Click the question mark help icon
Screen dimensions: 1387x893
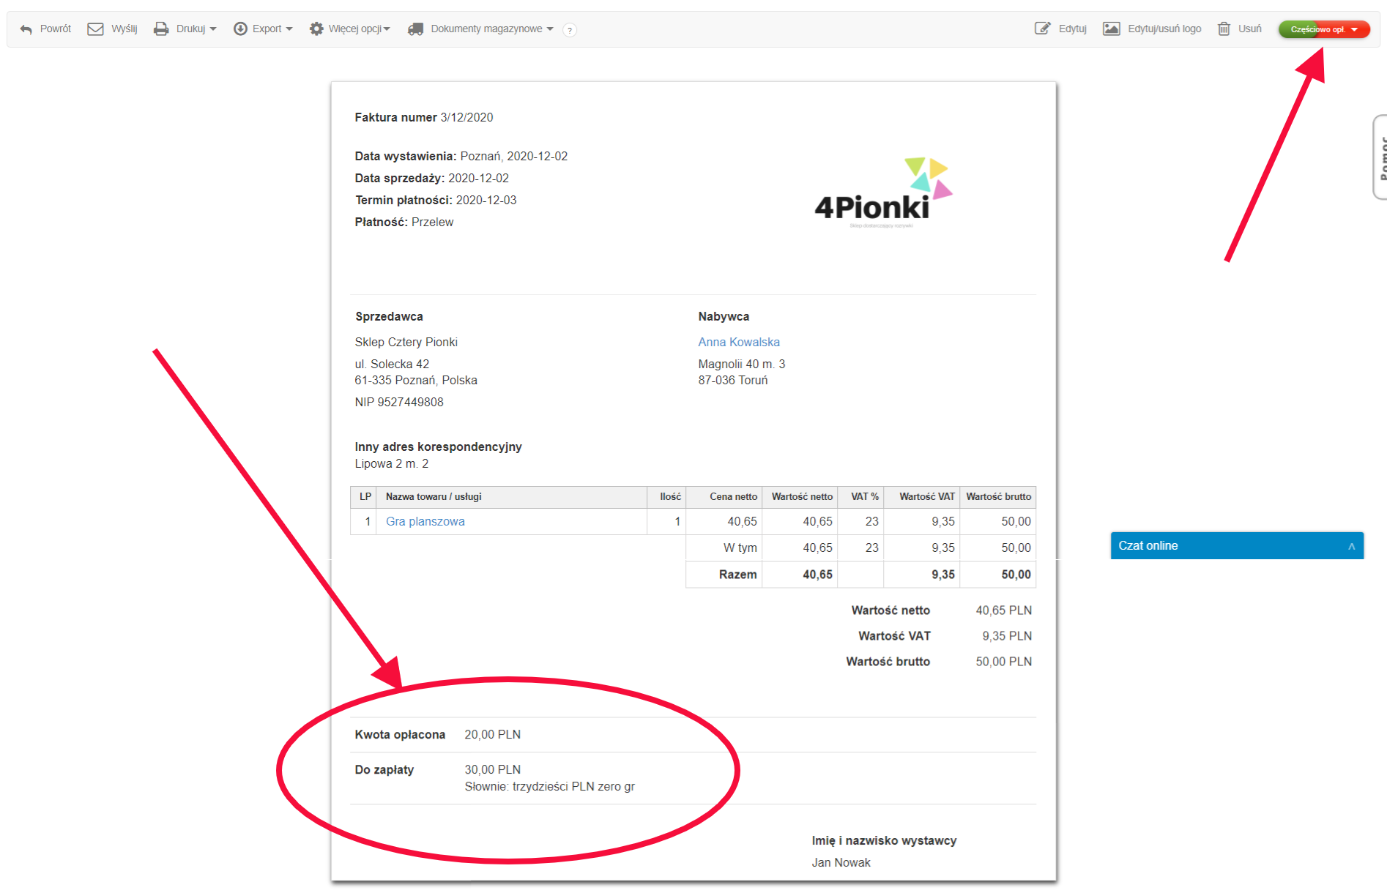[x=570, y=30]
